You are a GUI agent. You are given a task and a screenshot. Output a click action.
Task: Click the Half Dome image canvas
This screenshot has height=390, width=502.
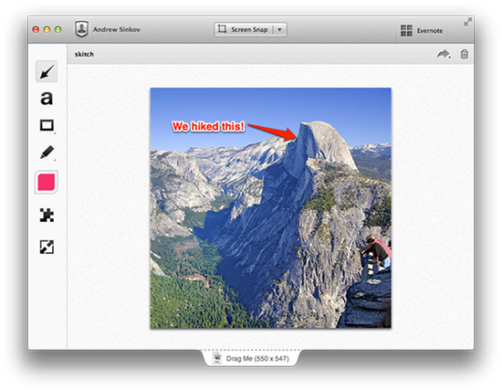click(270, 208)
